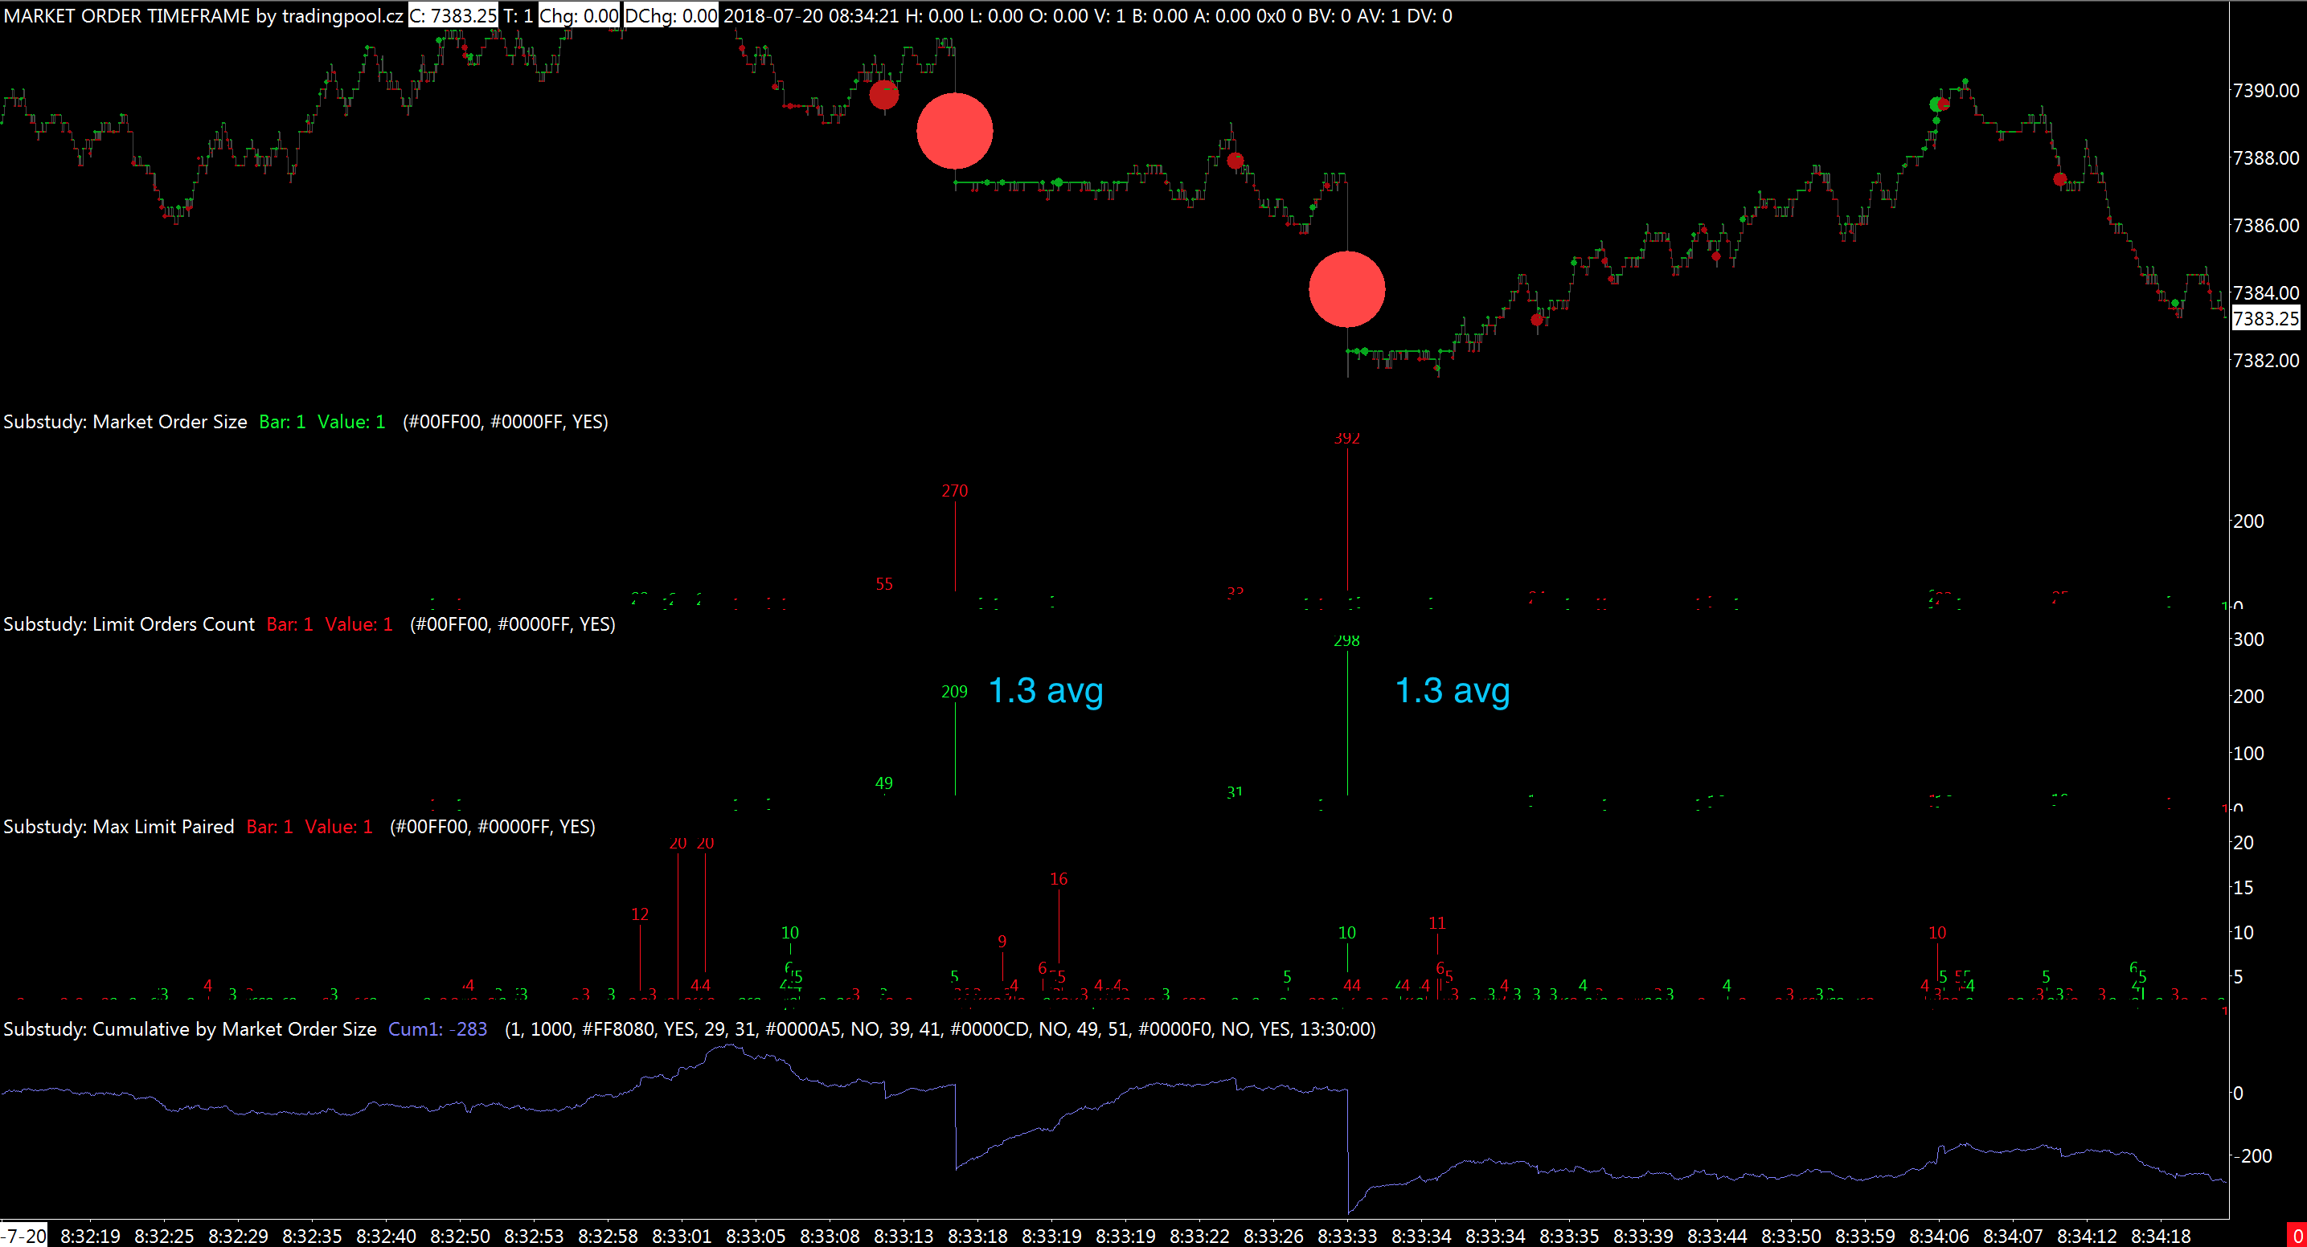Click the first '1.3 avg' text annotation
Image resolution: width=2307 pixels, height=1247 pixels.
[x=1045, y=691]
